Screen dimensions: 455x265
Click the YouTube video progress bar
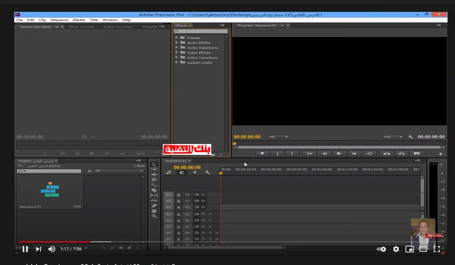(x=231, y=242)
